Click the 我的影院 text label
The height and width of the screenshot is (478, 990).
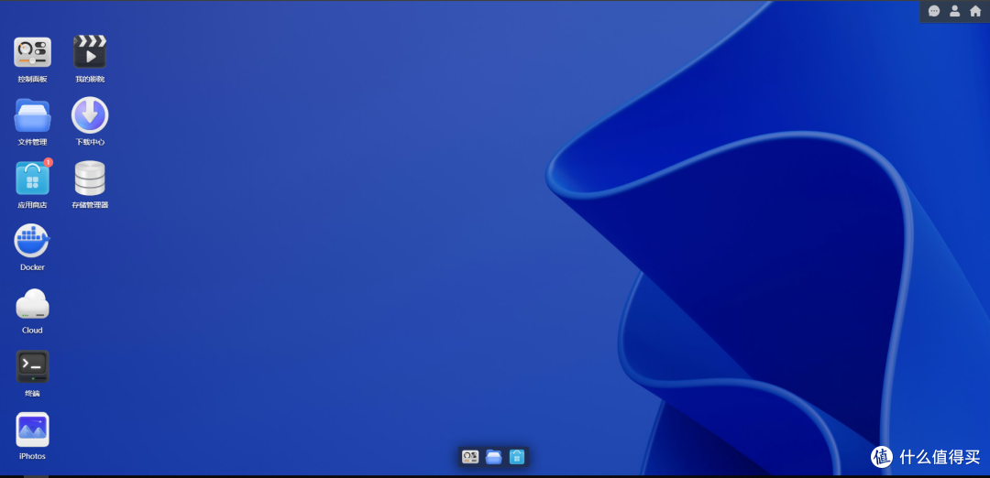(x=90, y=80)
